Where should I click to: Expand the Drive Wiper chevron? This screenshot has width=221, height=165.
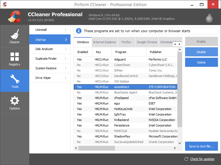pos(66,78)
